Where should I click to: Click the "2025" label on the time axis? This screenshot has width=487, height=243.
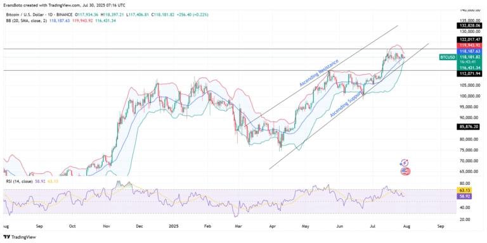[x=174, y=227]
